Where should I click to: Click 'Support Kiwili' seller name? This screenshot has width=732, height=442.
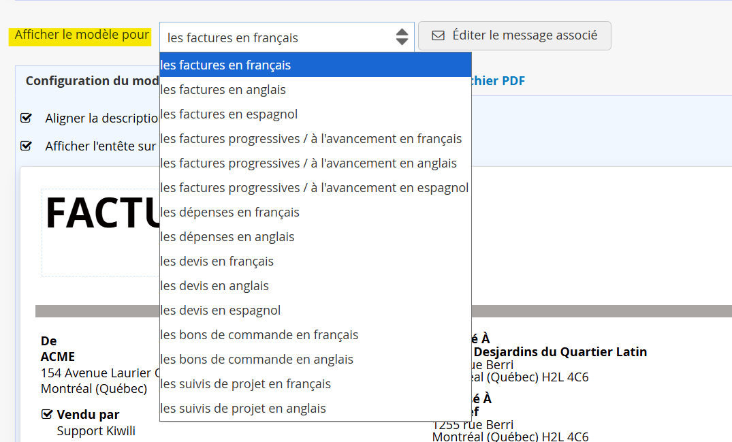96,431
